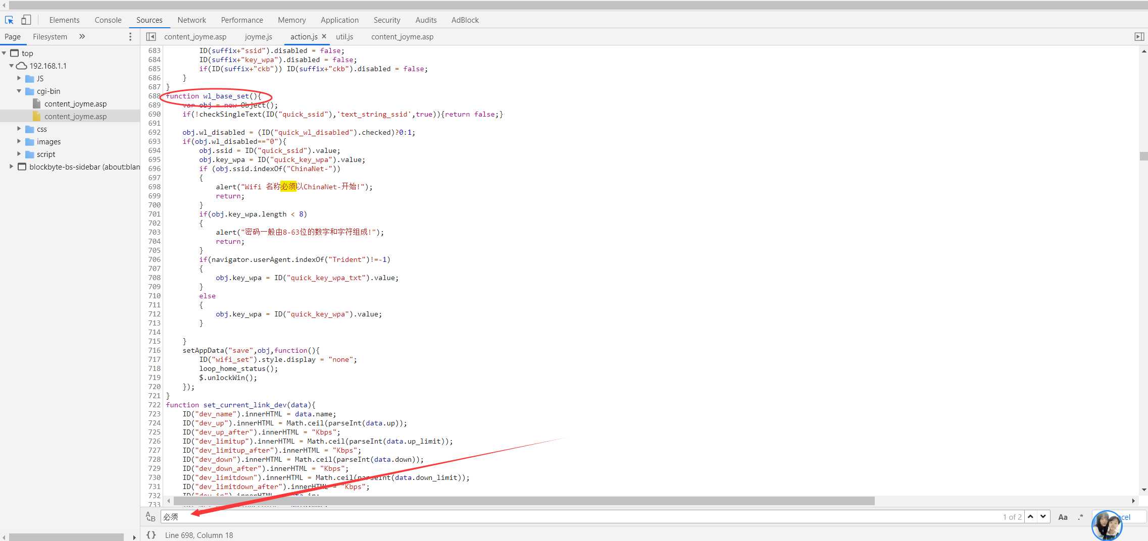
Task: Toggle the Aa match case option
Action: coord(1063,517)
